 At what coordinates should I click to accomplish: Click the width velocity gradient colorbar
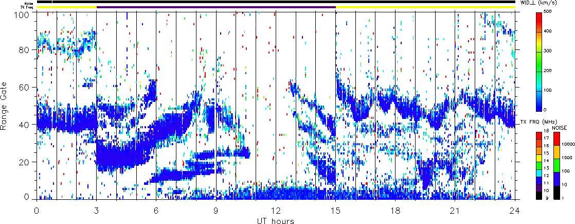click(539, 62)
